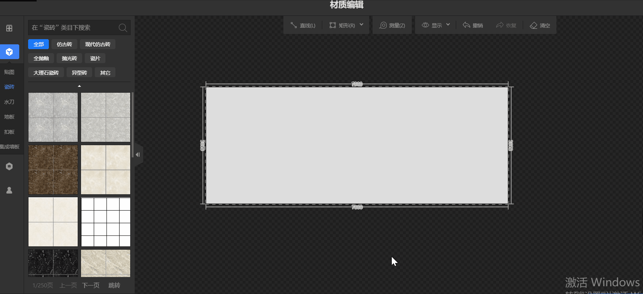Select the blue cube materials icon
Screen dimensions: 643x294
[x=10, y=52]
